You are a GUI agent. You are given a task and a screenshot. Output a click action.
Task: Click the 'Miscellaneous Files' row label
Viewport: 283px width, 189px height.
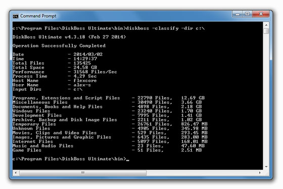[40, 102]
